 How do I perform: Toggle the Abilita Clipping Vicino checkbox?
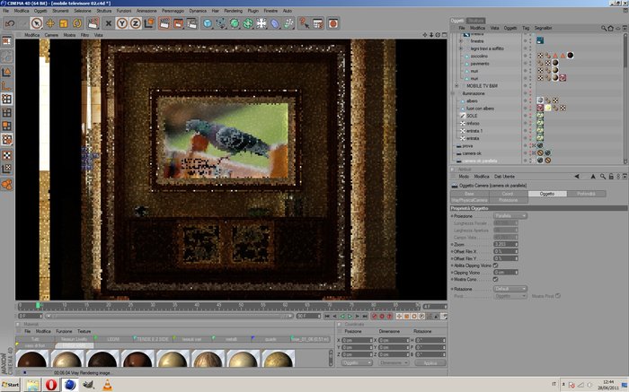[495, 265]
